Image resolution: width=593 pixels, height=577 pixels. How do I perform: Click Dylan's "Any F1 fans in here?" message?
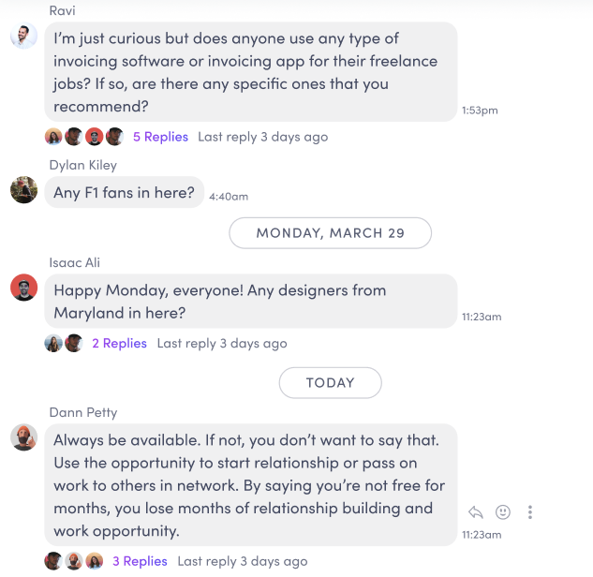click(124, 193)
